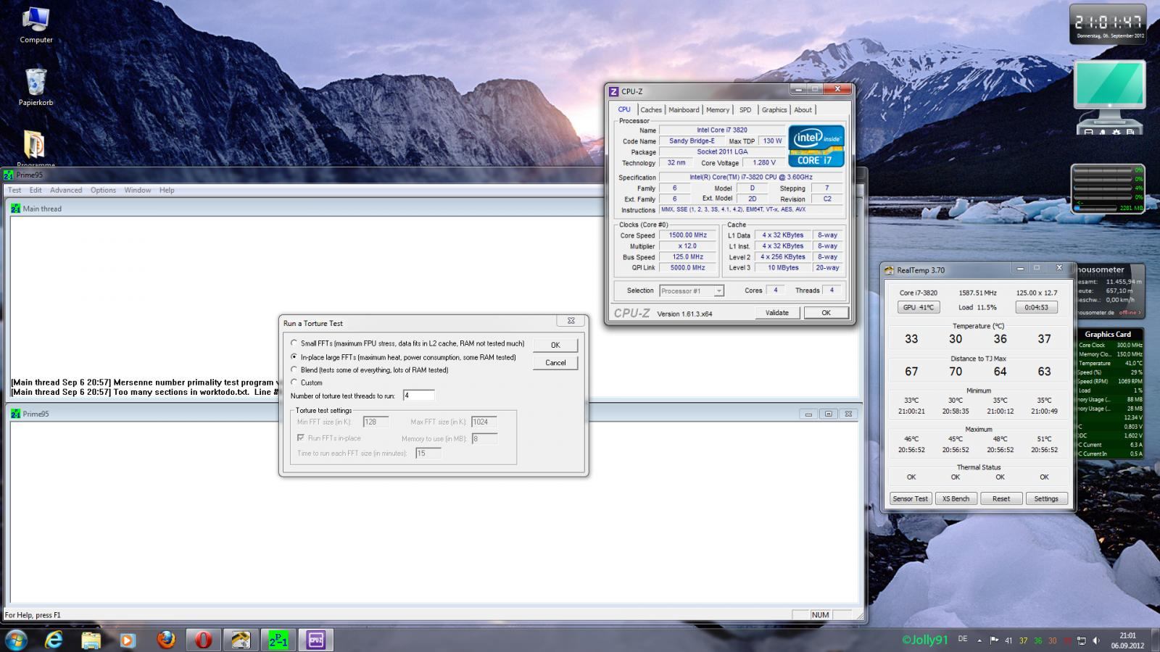Select Custom torture test option
Image resolution: width=1160 pixels, height=652 pixels.
pos(294,382)
